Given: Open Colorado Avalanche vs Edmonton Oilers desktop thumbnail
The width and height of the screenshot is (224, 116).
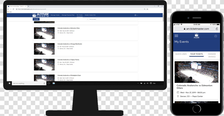Looking at the screenshot, I should tap(44, 33).
